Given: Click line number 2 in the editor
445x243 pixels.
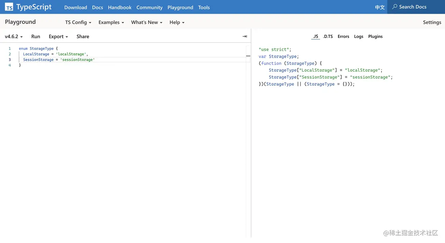Looking at the screenshot, I should [10, 54].
